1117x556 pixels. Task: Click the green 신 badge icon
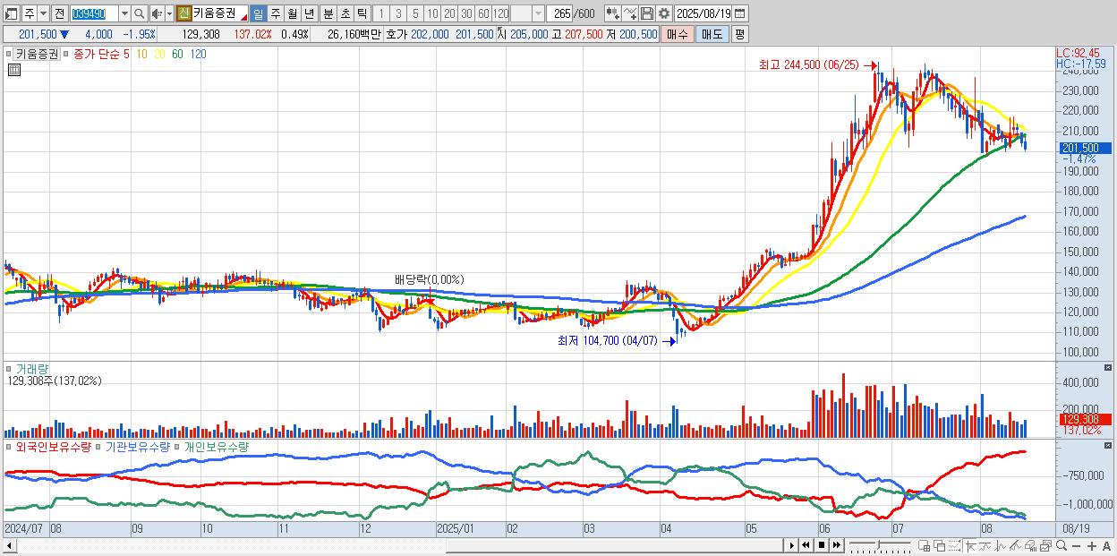[x=183, y=13]
